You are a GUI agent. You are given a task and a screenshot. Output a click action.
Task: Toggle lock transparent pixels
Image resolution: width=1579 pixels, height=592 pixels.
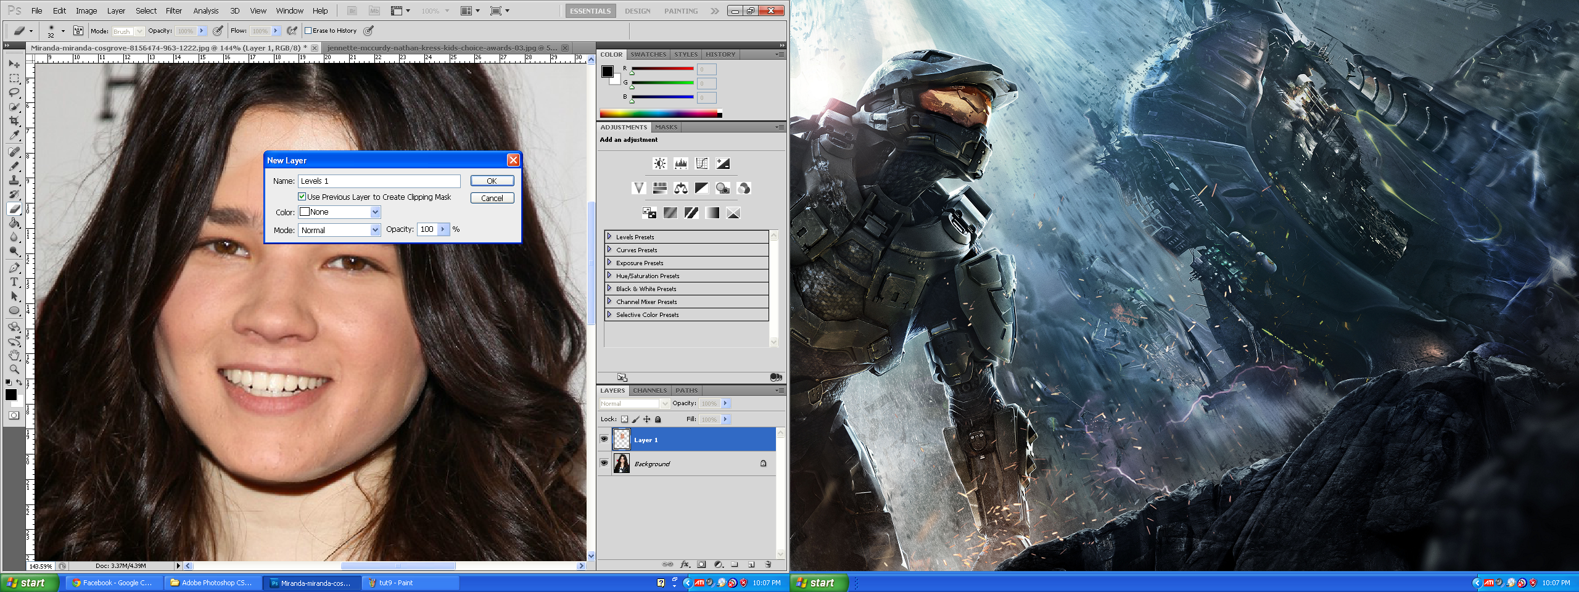(x=624, y=419)
